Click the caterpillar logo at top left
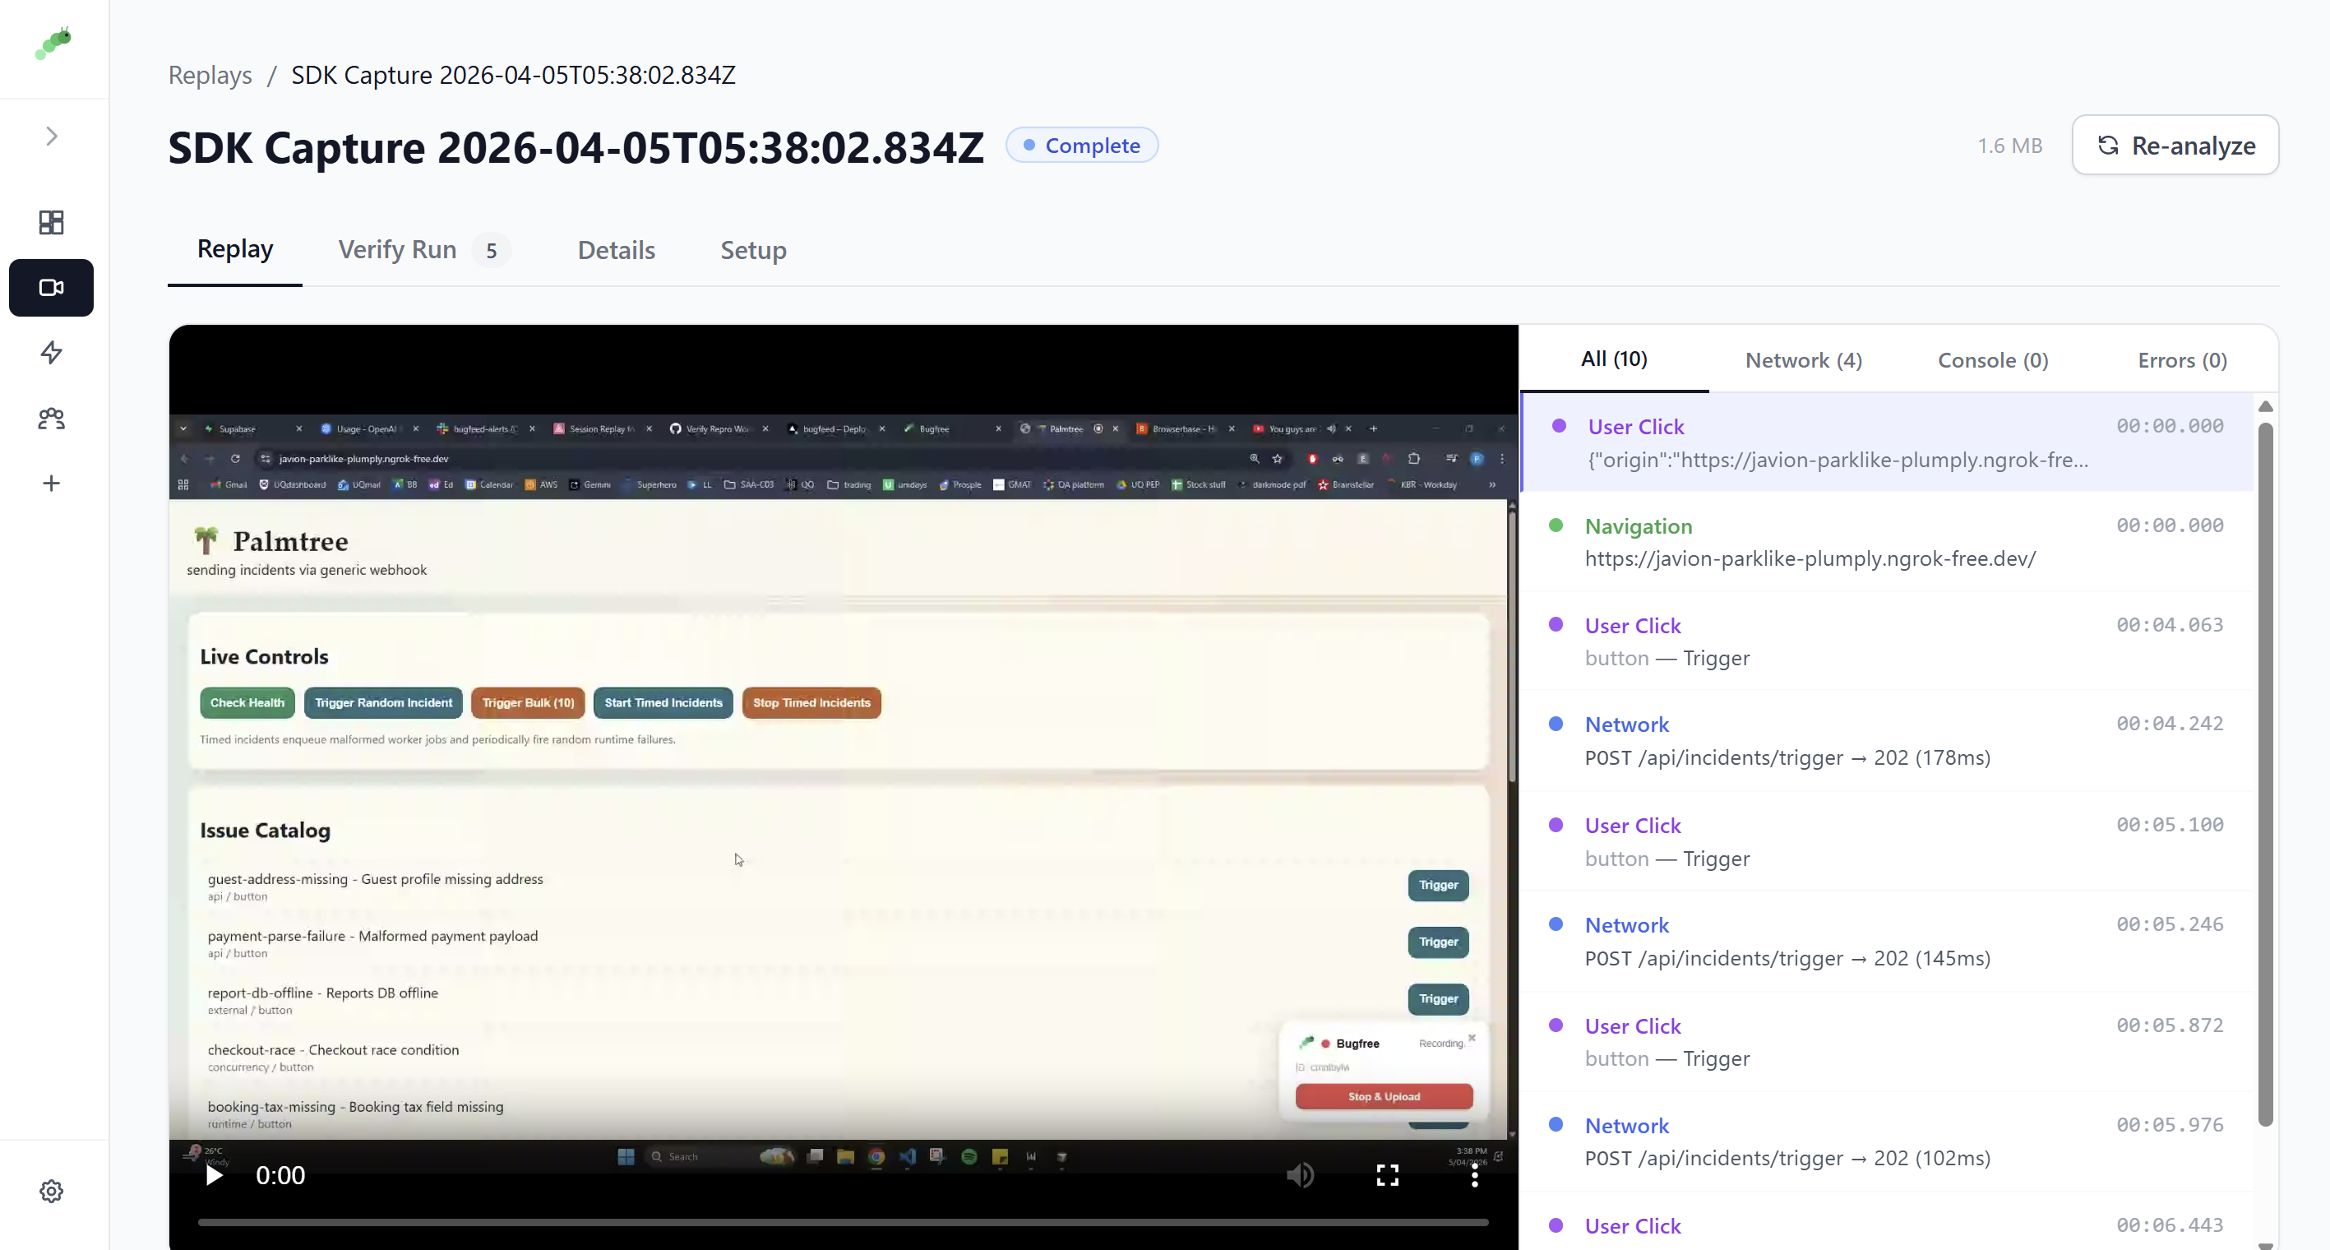Viewport: 2330px width, 1250px height. click(x=53, y=43)
